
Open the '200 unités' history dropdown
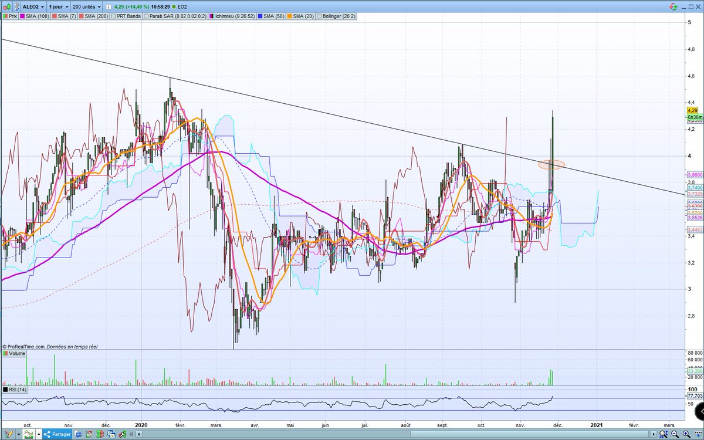86,7
